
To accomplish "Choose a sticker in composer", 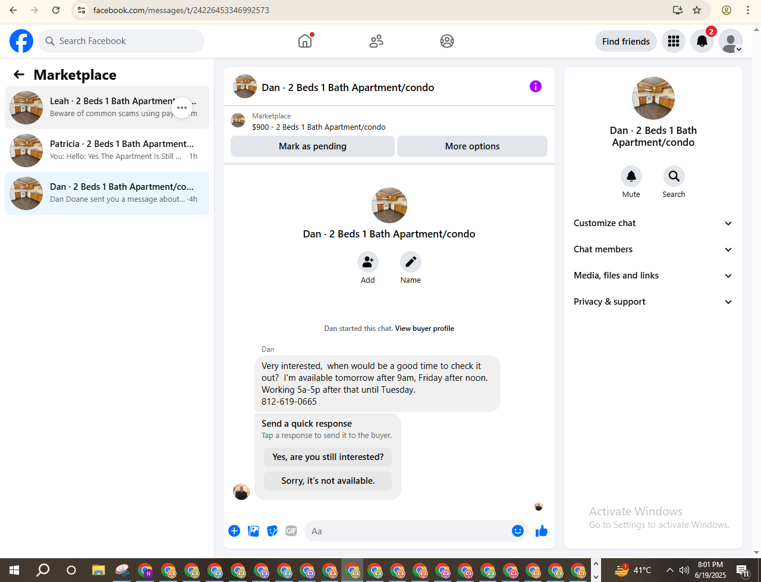I will pos(272,531).
